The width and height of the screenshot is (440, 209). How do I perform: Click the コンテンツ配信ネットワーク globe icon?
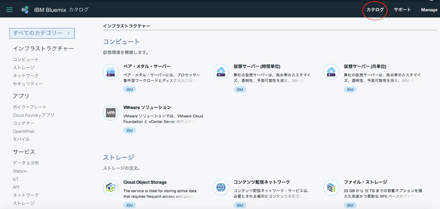221,187
